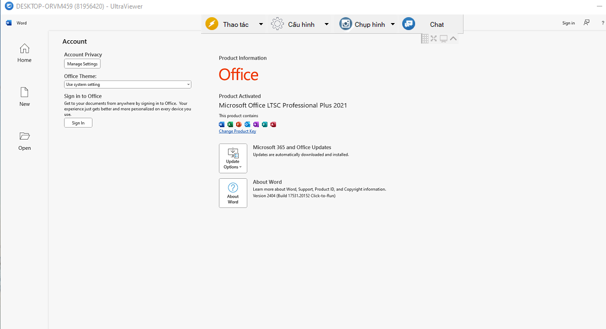
Task: Open the Update Options dropdown button
Action: point(233,158)
